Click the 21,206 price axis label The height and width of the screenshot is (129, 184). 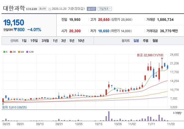pos(175,63)
